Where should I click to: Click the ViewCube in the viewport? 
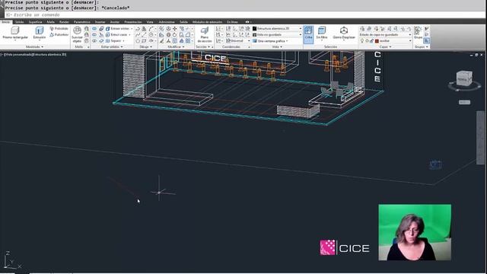click(464, 78)
